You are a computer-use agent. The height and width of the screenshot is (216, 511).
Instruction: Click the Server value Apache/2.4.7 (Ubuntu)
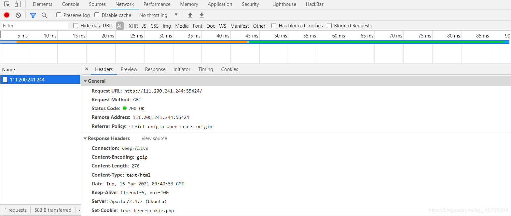pyautogui.click(x=138, y=201)
